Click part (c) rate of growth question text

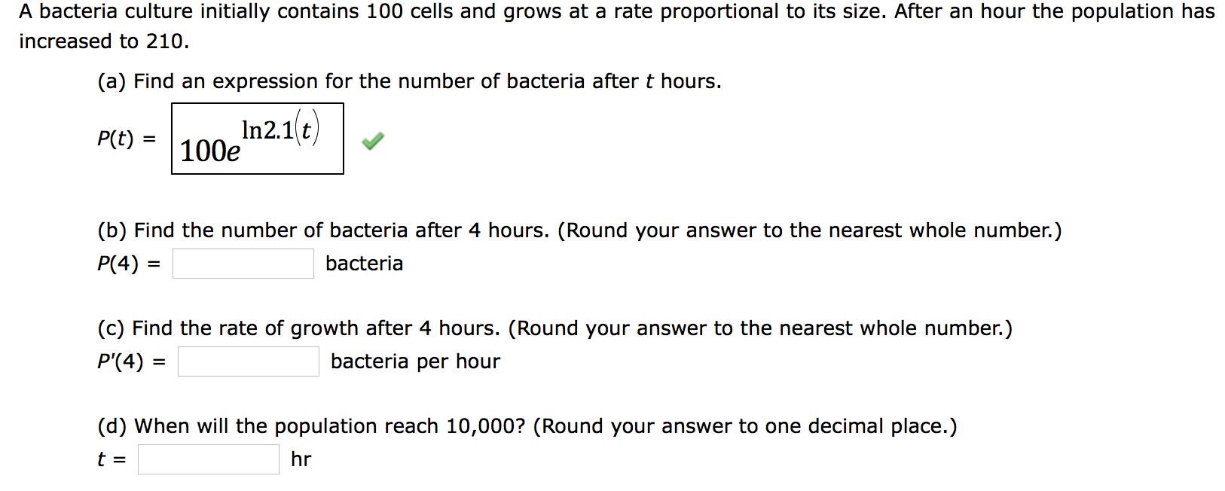(555, 328)
